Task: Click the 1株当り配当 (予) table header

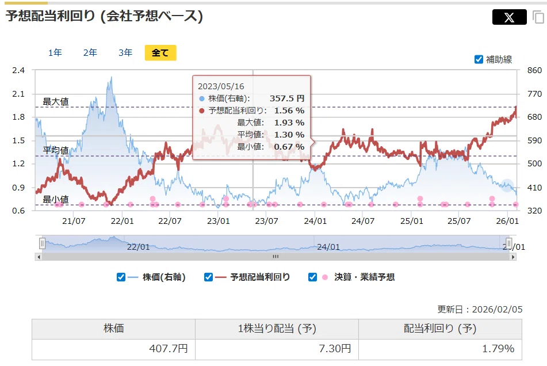Action: coord(277,329)
